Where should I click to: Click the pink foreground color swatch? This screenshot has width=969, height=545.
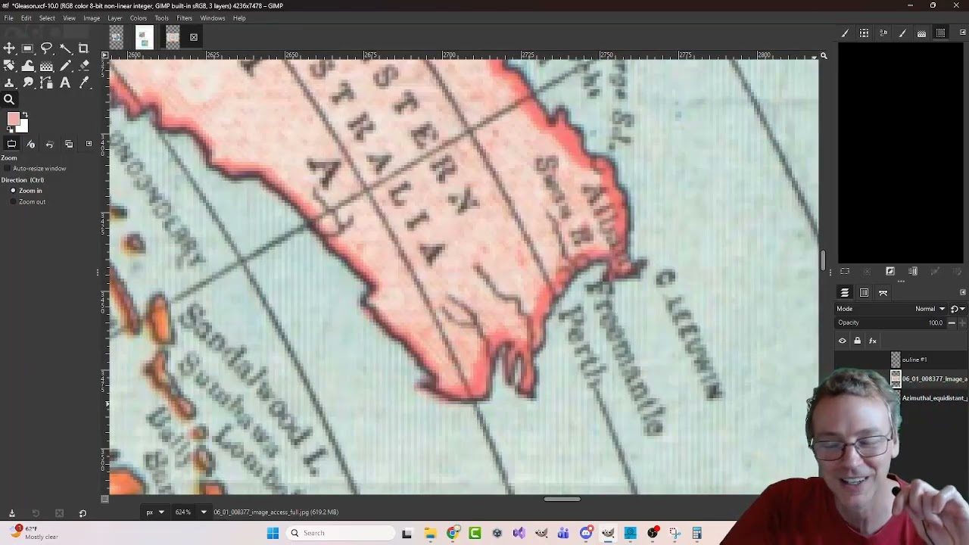[13, 119]
